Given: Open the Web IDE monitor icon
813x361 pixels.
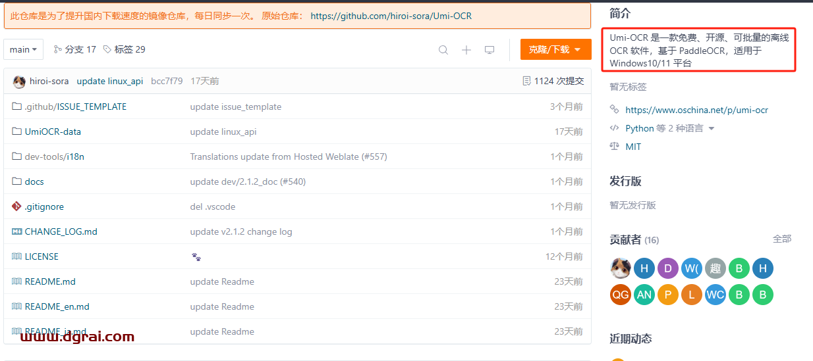Looking at the screenshot, I should (490, 50).
